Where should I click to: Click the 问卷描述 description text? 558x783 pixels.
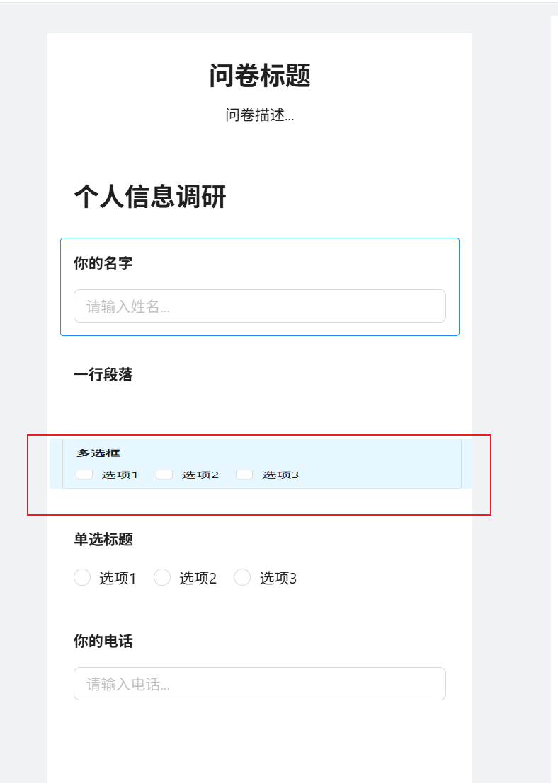pos(259,115)
